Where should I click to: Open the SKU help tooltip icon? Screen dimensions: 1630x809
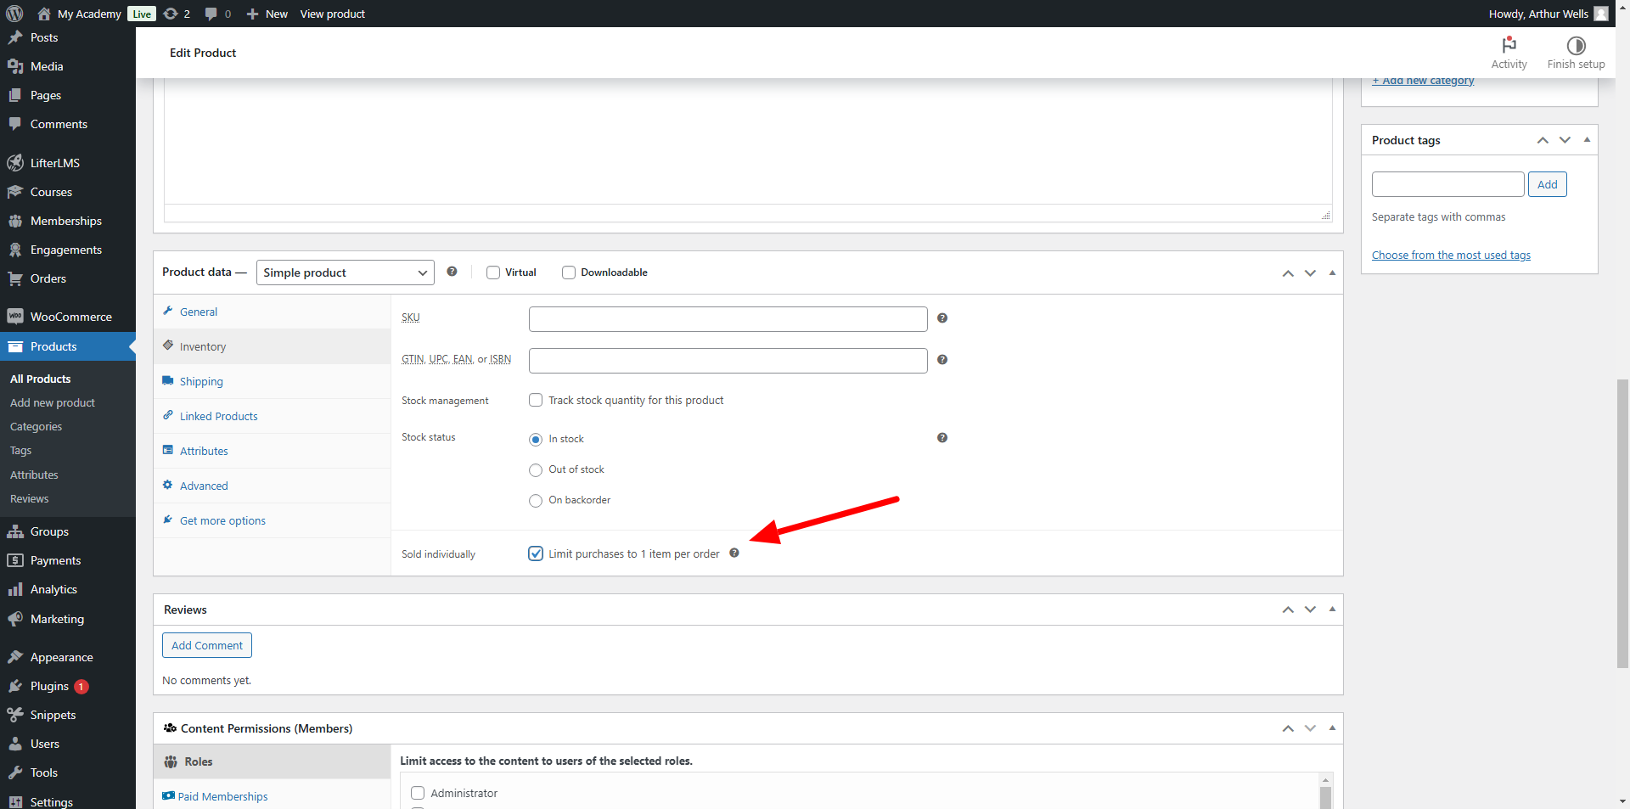click(942, 318)
